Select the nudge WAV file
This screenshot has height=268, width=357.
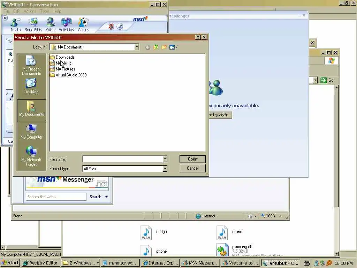click(154, 232)
